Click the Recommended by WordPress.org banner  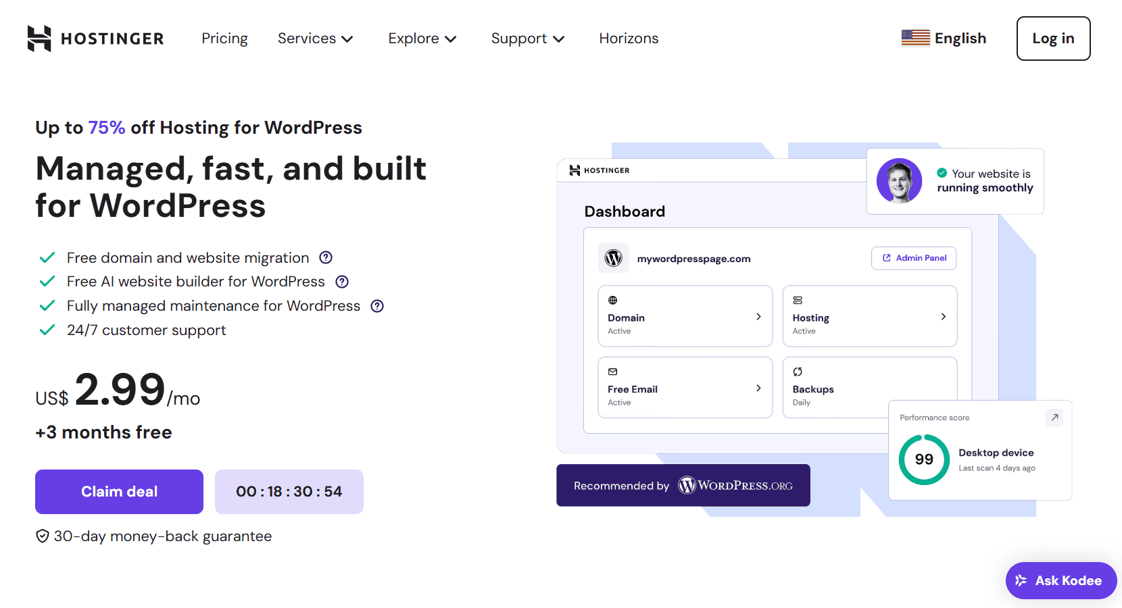(x=683, y=485)
